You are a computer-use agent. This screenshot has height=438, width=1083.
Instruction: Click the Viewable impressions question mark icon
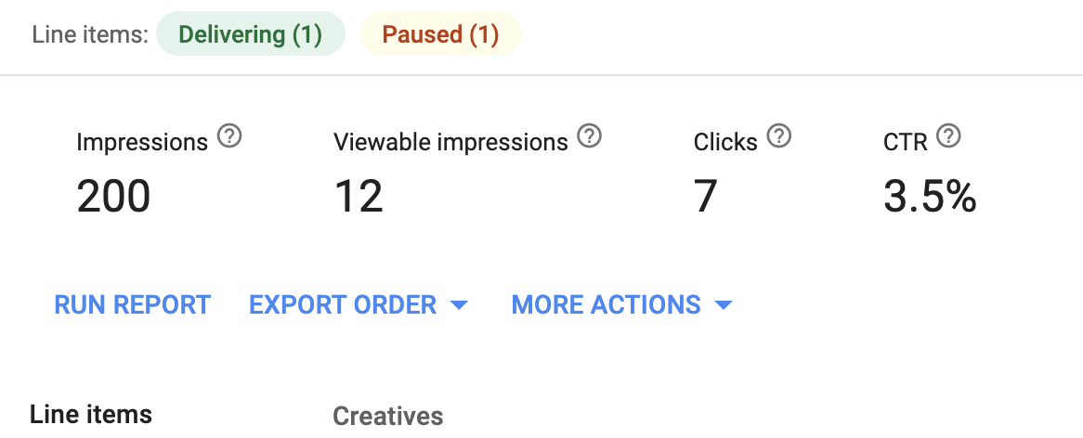coord(589,135)
